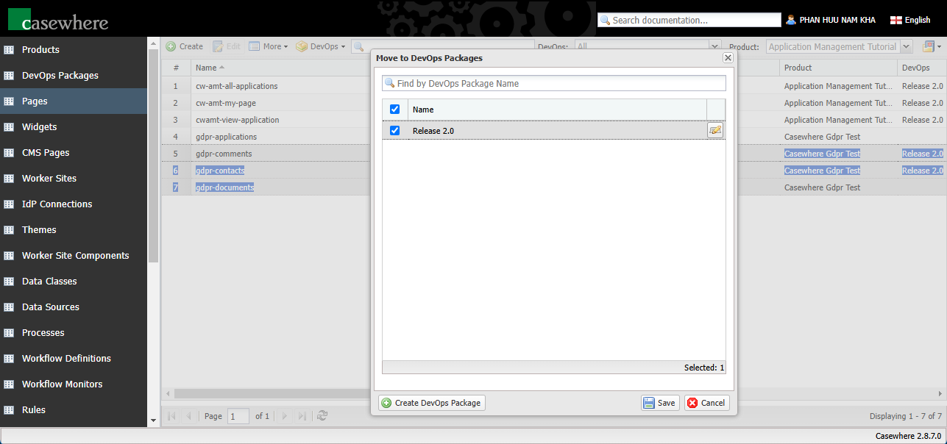Image resolution: width=947 pixels, height=444 pixels.
Task: Click the edit icon on Release 2.0 row
Action: 715,130
